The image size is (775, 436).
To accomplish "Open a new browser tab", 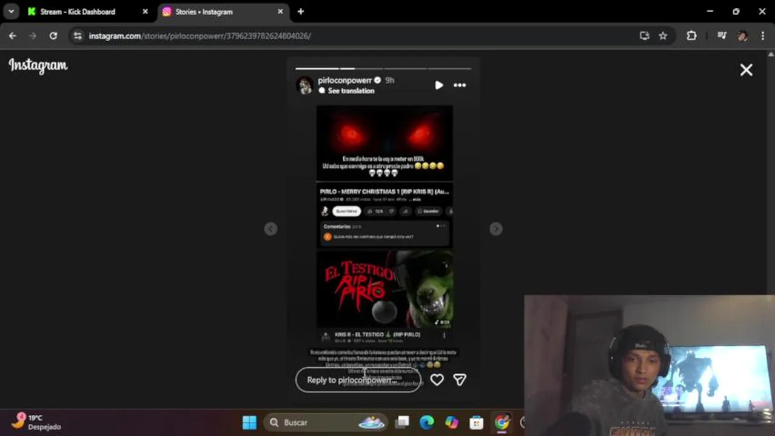I will pyautogui.click(x=301, y=12).
